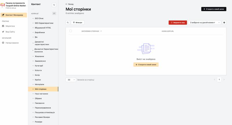Select Контент Менеджер in sidebar

tap(14, 15)
